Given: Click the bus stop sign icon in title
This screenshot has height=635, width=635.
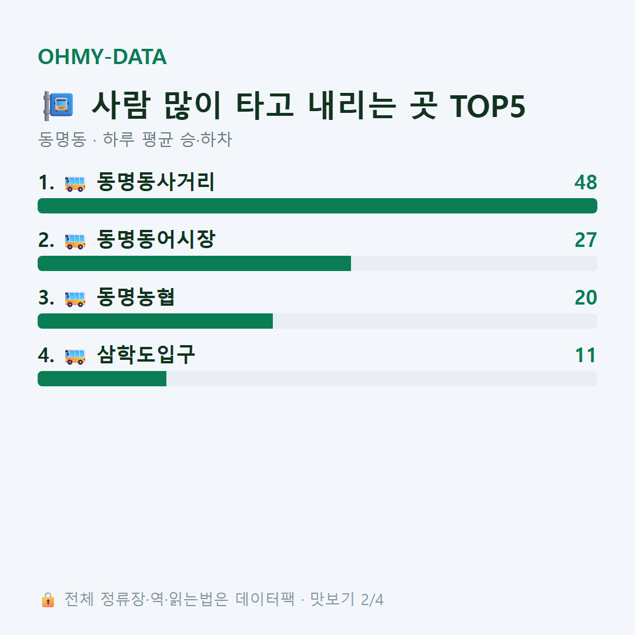Looking at the screenshot, I should [x=58, y=106].
